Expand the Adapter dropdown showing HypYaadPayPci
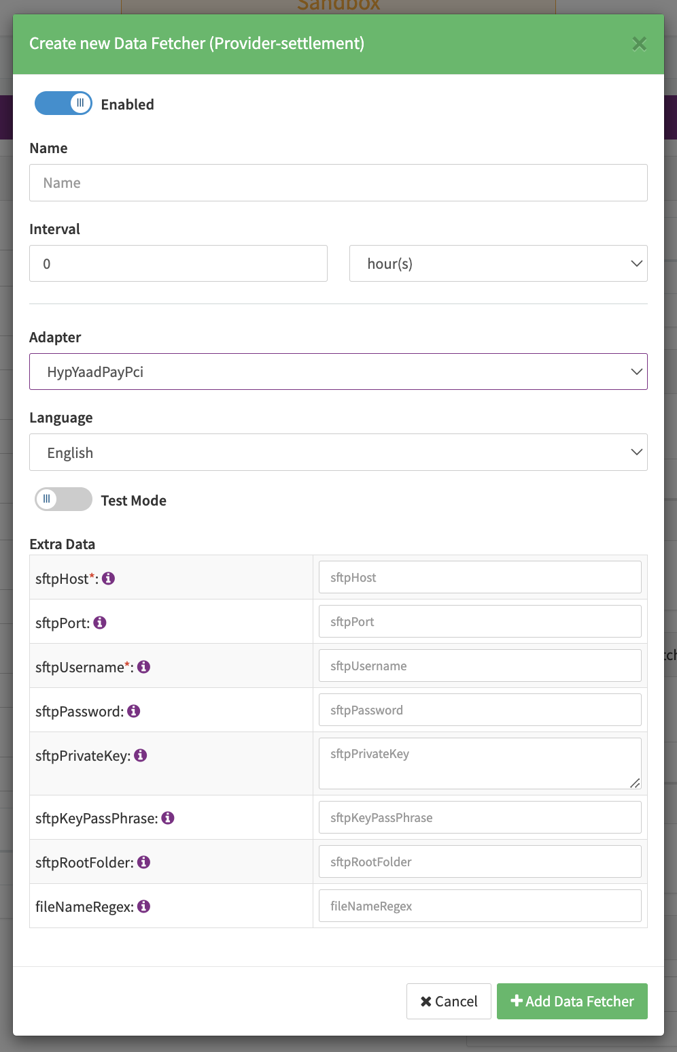677x1052 pixels. (338, 372)
